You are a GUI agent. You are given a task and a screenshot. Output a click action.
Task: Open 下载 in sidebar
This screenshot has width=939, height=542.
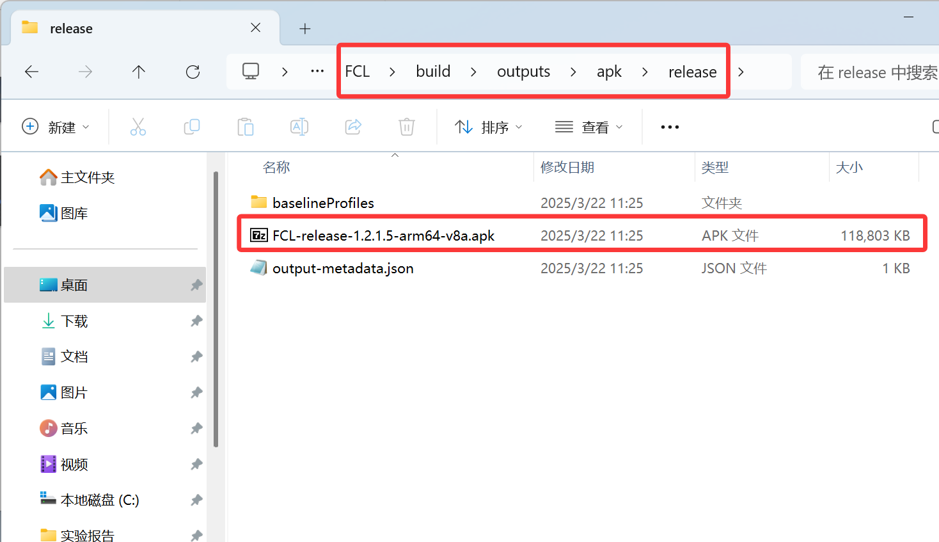[74, 321]
